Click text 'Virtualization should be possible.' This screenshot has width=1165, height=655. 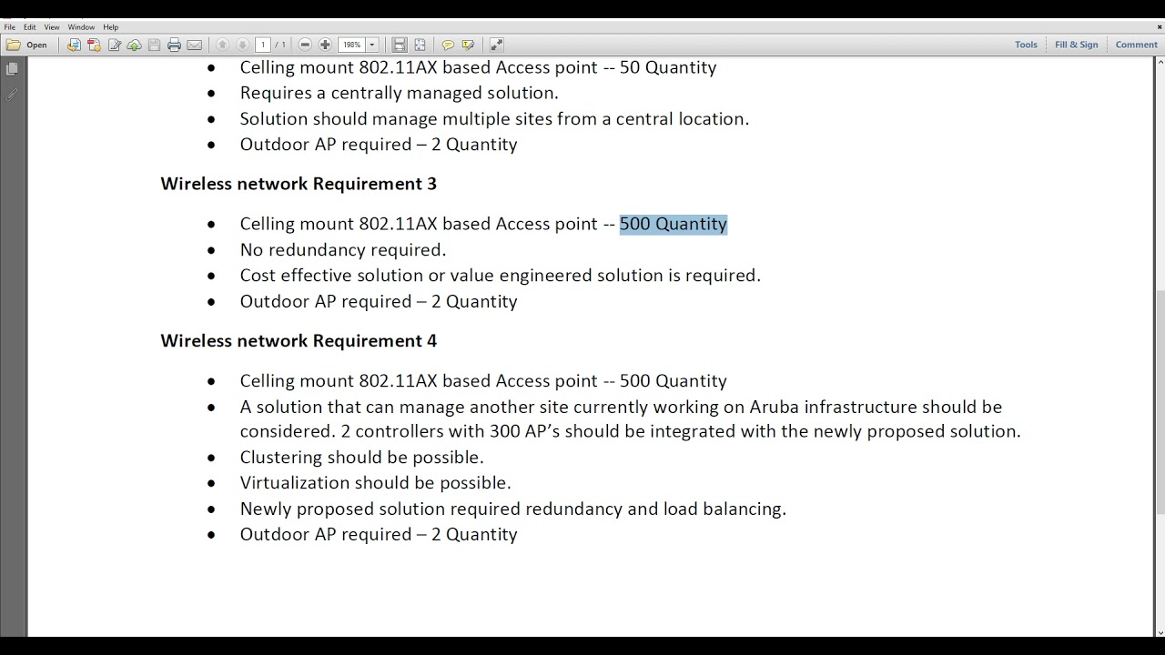(376, 483)
